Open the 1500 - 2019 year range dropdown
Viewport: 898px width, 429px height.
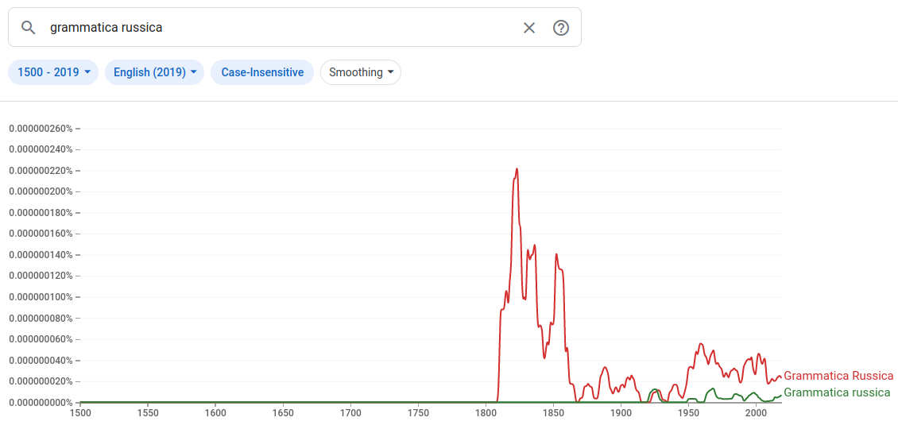pyautogui.click(x=53, y=72)
